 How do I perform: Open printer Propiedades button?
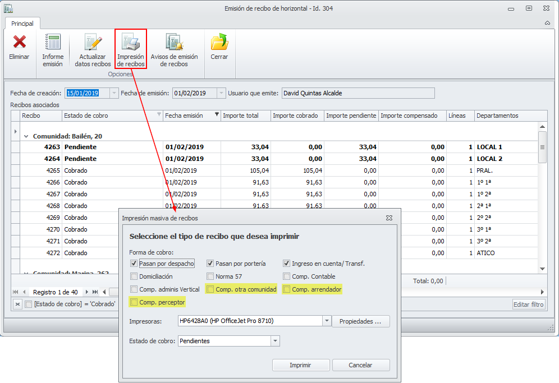pos(361,321)
